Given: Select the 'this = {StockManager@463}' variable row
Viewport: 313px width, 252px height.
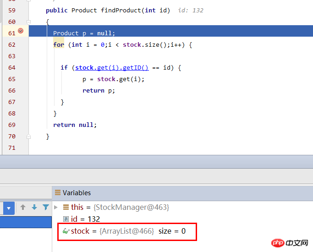Looking at the screenshot, I should 182,207.
